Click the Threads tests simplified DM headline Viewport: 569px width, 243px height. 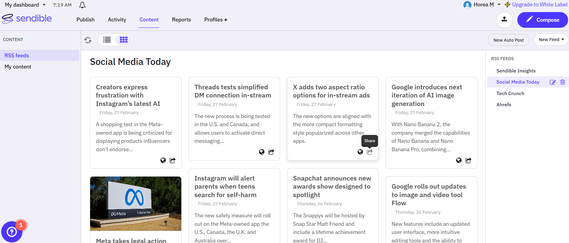tap(233, 91)
